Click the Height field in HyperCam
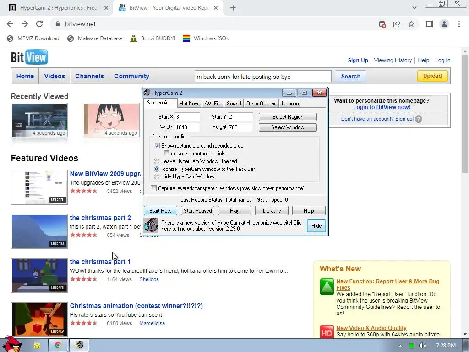 pos(240,127)
